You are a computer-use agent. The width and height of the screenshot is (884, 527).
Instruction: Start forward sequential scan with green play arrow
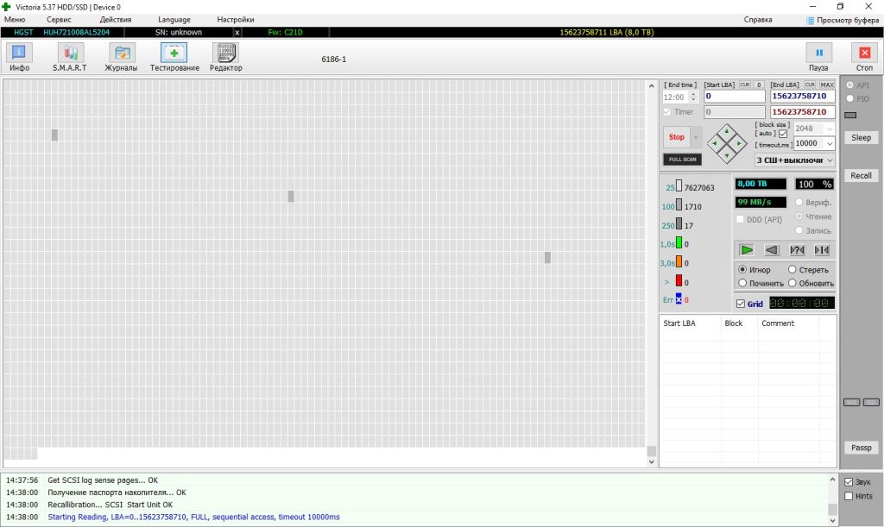[x=747, y=250]
